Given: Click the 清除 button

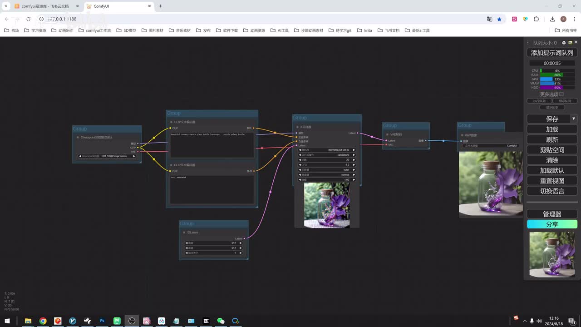Looking at the screenshot, I should 552,160.
